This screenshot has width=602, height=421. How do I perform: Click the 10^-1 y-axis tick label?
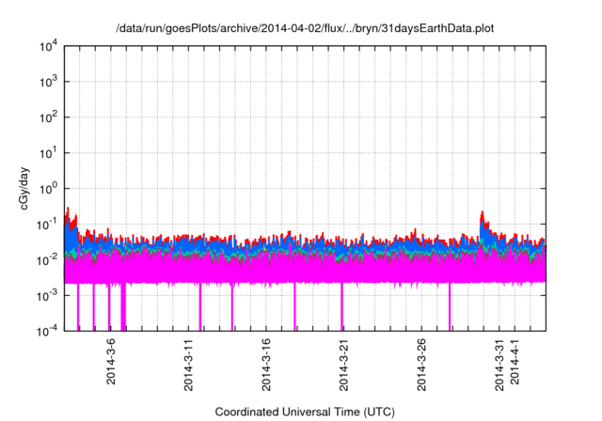(x=47, y=224)
